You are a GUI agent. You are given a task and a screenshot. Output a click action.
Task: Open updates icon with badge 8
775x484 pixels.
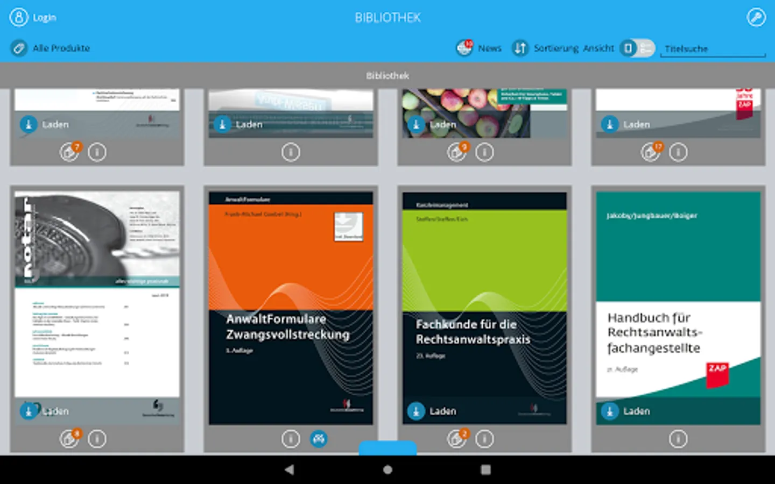tap(70, 438)
